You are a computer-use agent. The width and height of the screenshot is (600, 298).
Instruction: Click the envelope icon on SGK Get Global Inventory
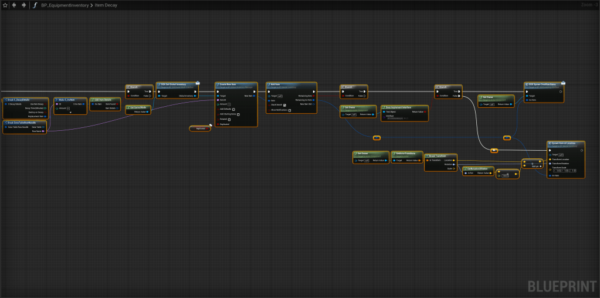point(198,83)
